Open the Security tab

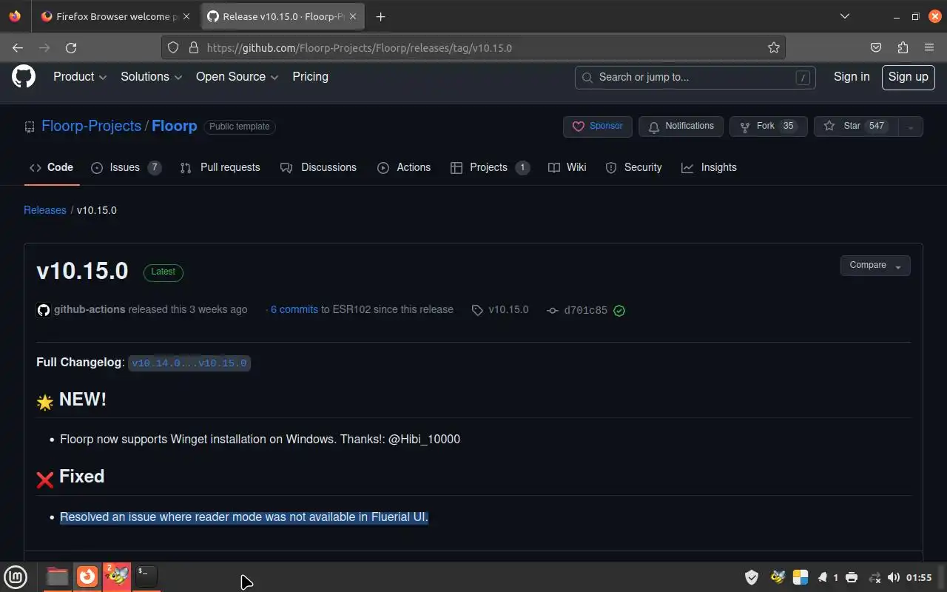coord(633,168)
